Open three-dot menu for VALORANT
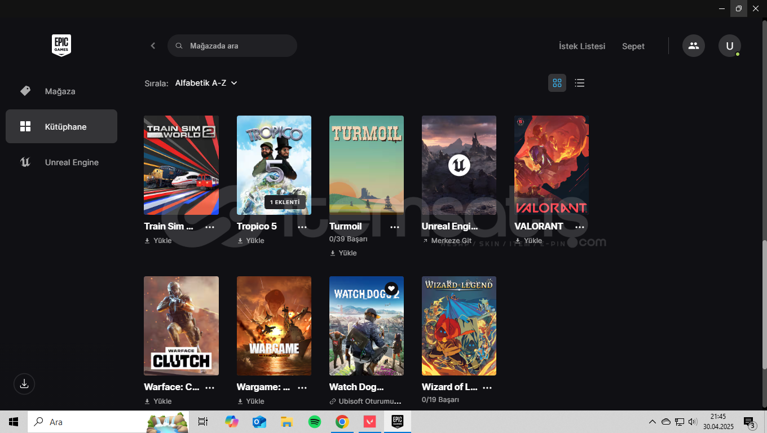The height and width of the screenshot is (433, 767). pos(580,227)
